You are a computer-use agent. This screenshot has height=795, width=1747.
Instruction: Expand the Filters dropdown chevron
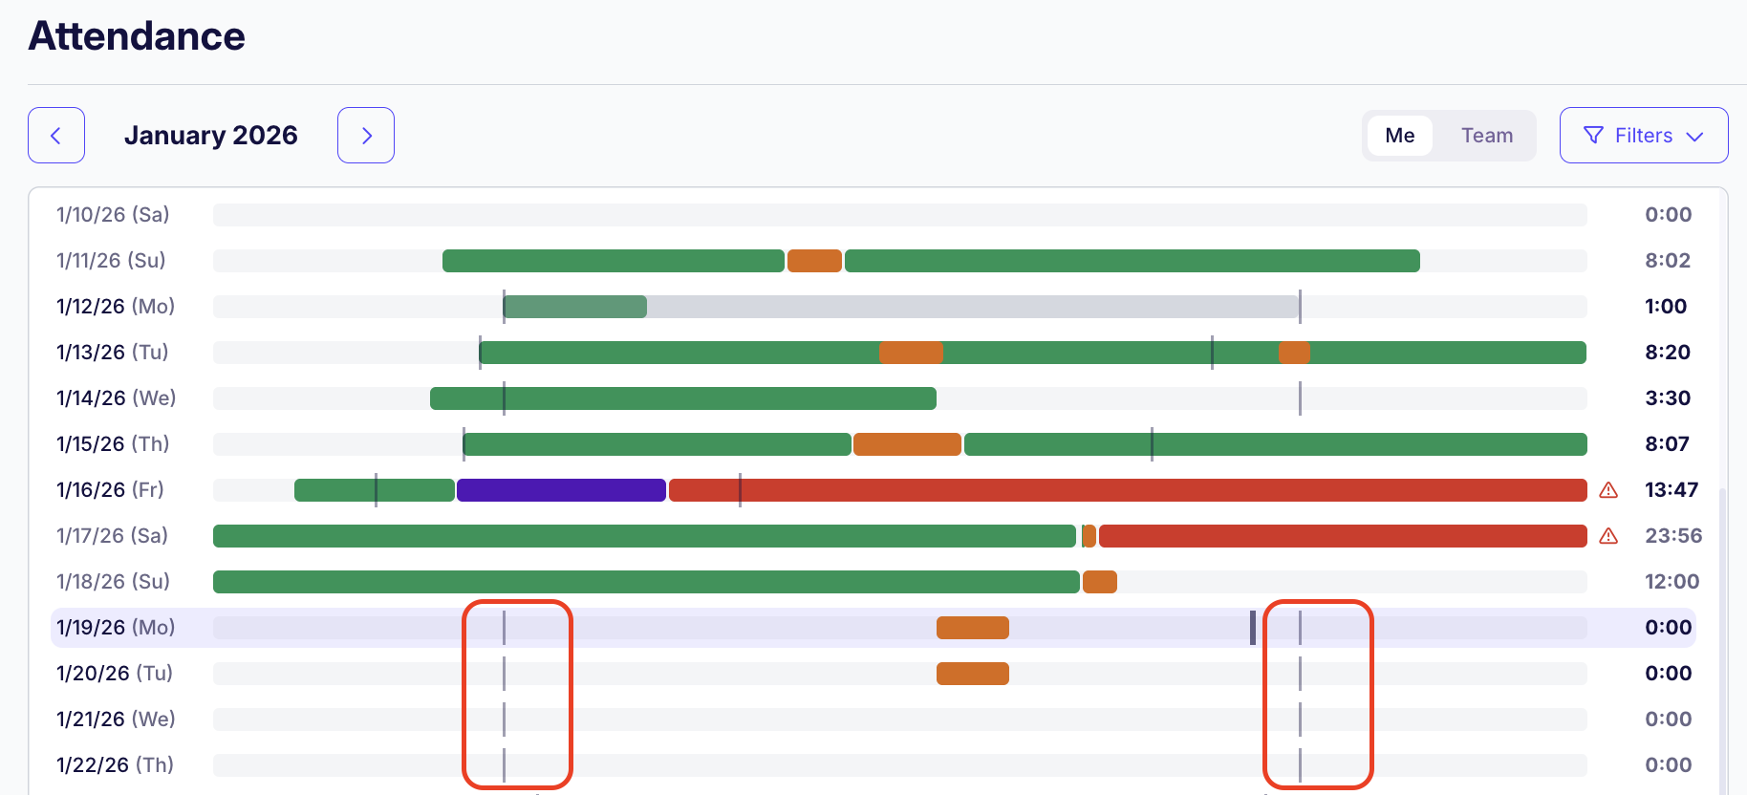tap(1694, 137)
